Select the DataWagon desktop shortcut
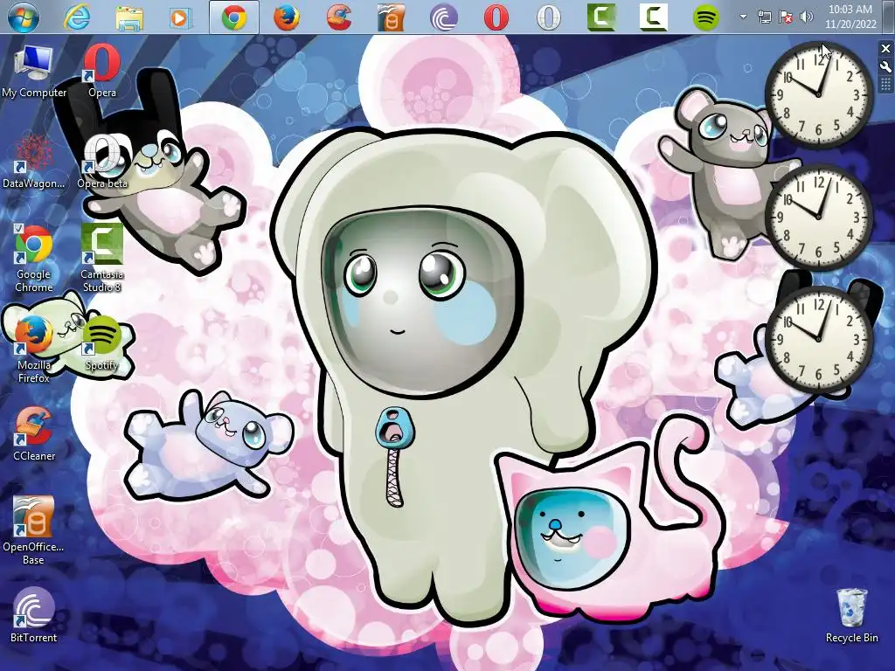The width and height of the screenshot is (895, 671). point(34,162)
